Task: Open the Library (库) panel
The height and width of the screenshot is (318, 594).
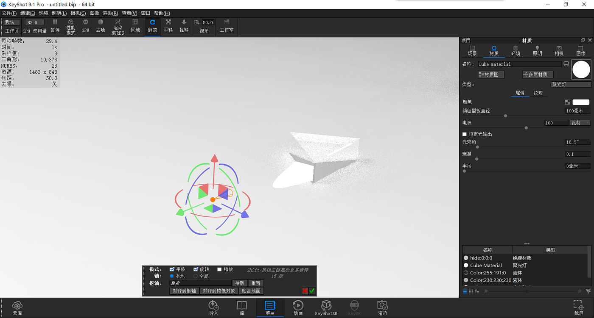Action: click(242, 307)
